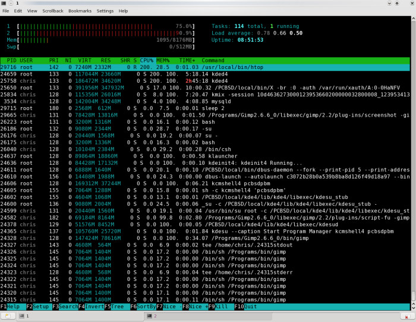Select the root kded4 process 24659
Screen dimensions: 416x322
[x=205, y=74]
